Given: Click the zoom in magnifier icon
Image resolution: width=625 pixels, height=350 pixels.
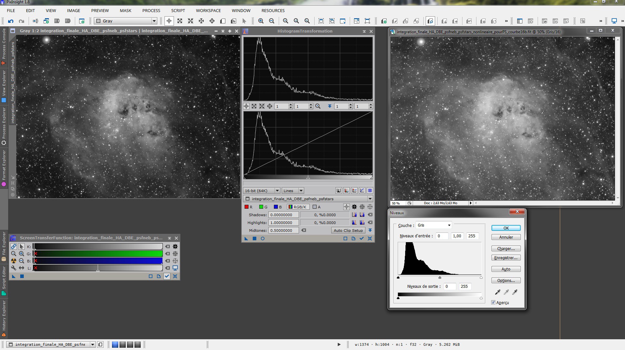Looking at the screenshot, I should pyautogui.click(x=261, y=21).
